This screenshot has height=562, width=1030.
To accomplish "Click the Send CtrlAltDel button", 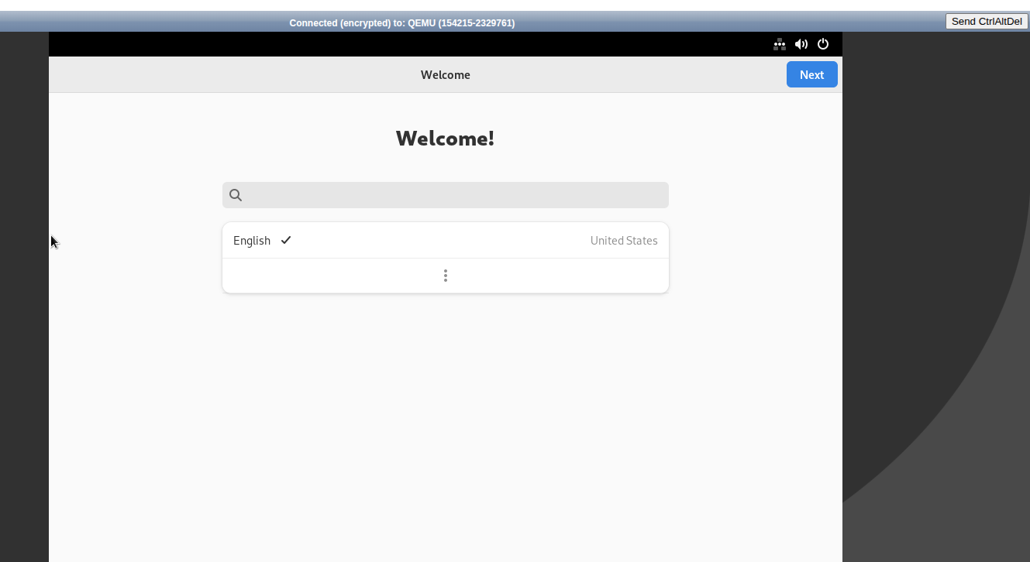I will [x=986, y=21].
